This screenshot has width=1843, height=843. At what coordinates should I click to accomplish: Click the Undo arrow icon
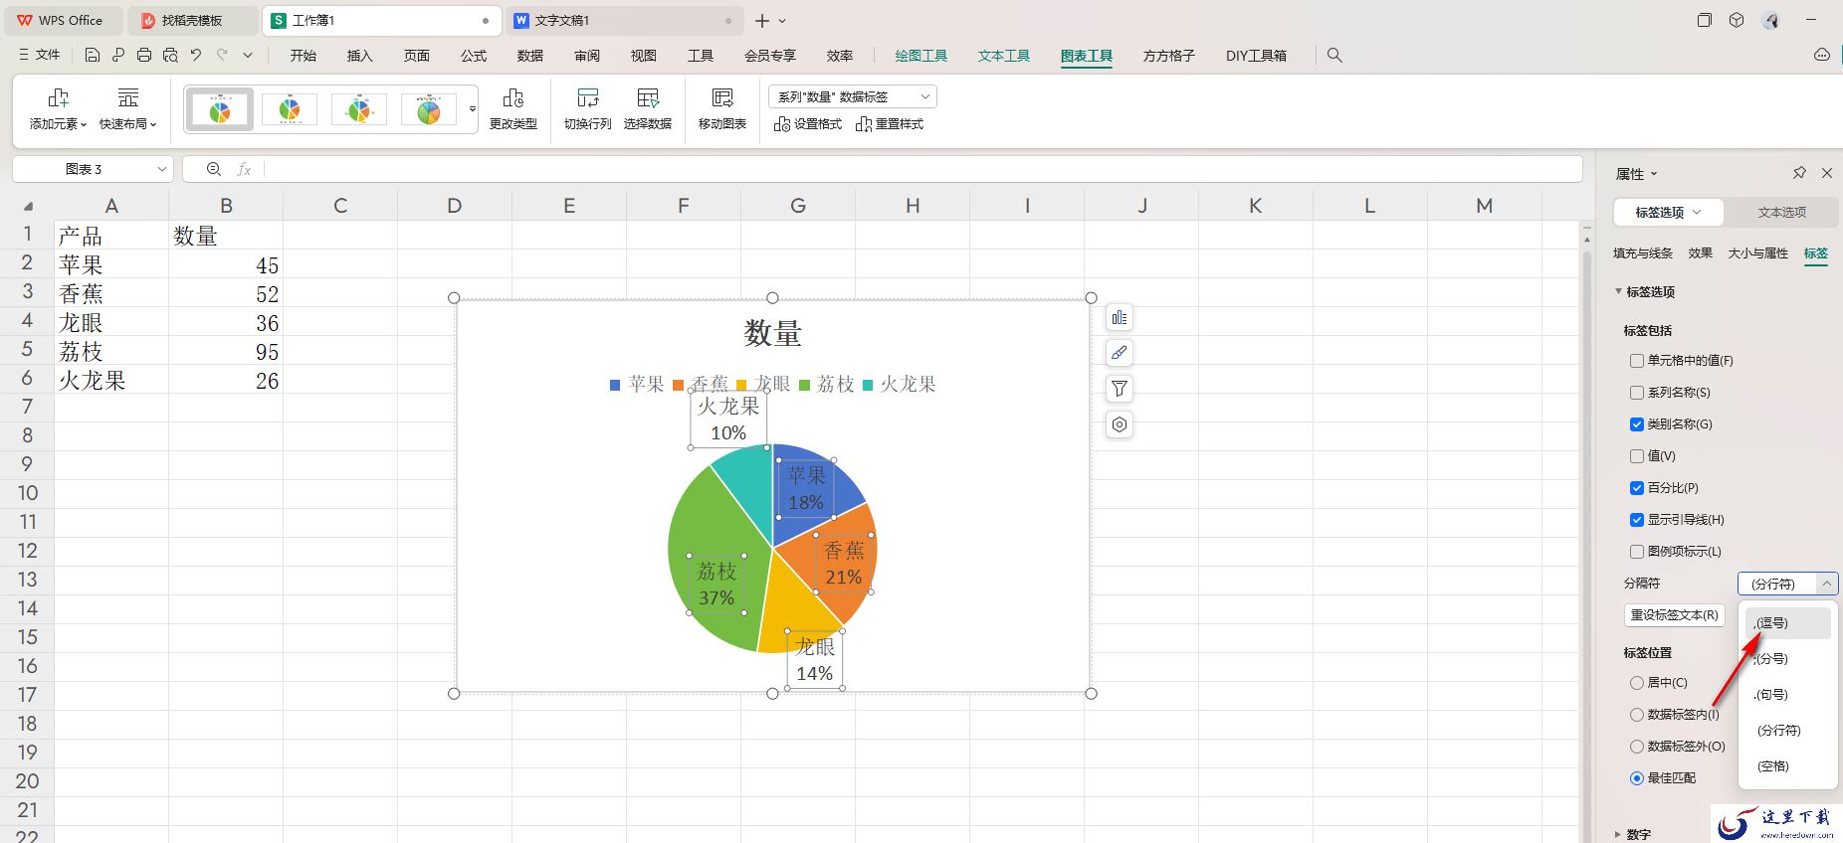(196, 56)
